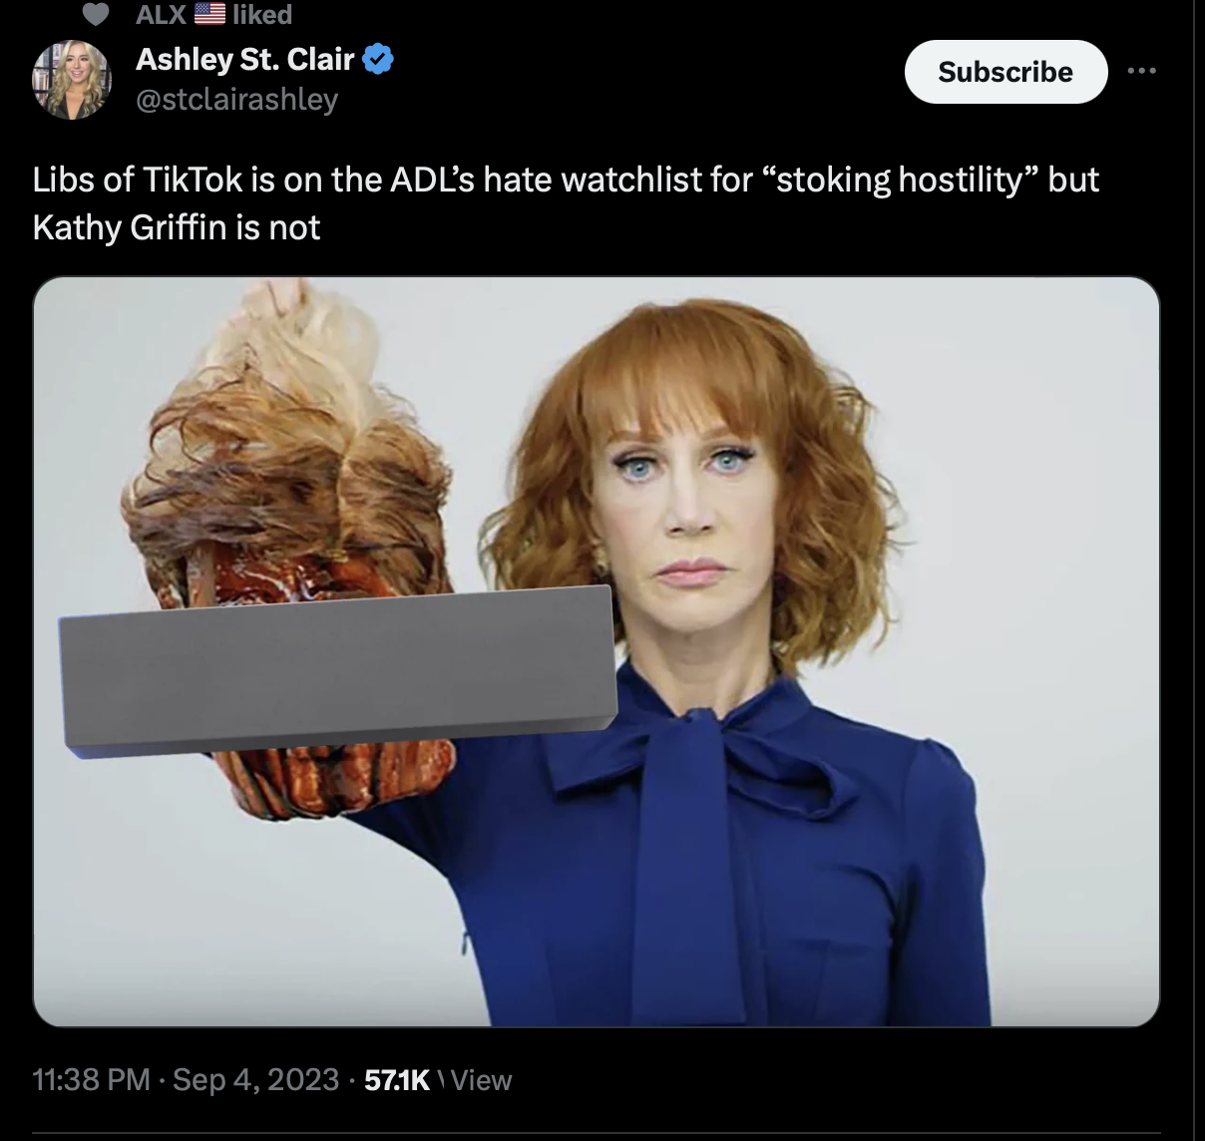The image size is (1205, 1141).
Task: Click the blue verified checkmark badge
Action: [378, 60]
